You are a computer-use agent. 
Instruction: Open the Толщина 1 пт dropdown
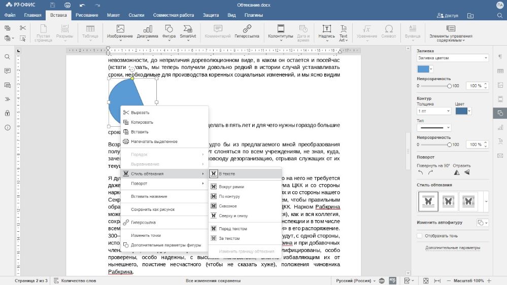434,111
